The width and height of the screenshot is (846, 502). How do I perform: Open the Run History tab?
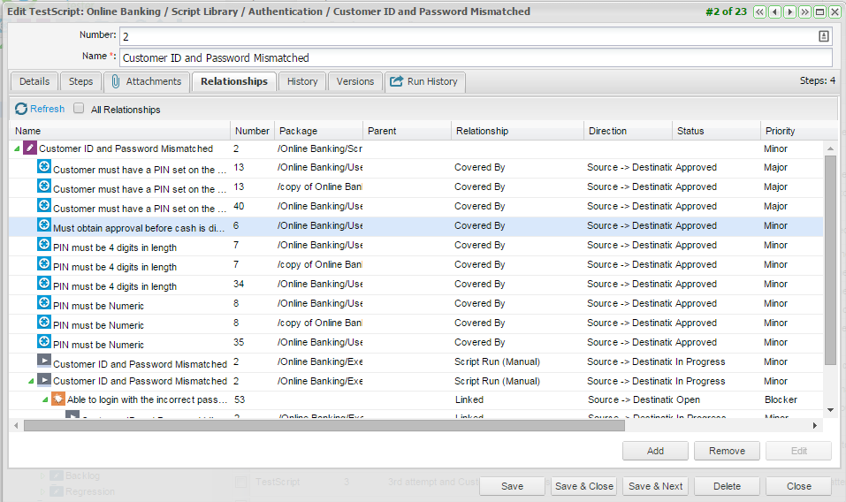pyautogui.click(x=423, y=81)
